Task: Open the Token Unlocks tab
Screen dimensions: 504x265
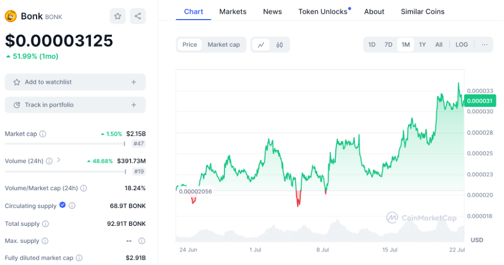Action: click(323, 11)
